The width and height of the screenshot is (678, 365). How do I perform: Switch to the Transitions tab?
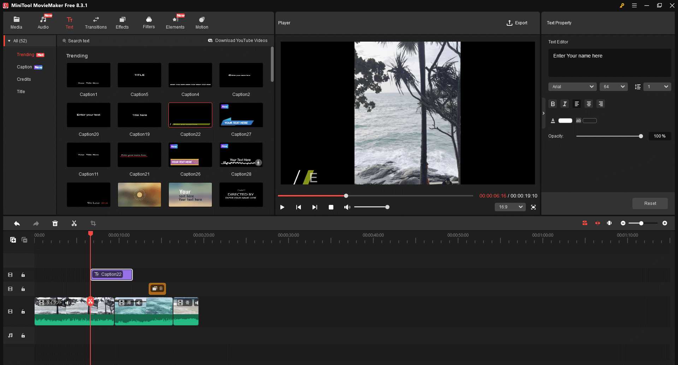(x=96, y=23)
